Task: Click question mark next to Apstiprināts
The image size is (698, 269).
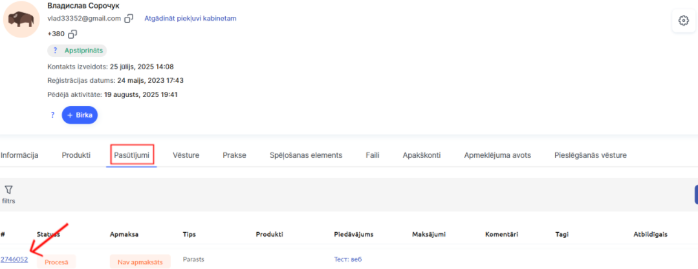Action: [55, 50]
